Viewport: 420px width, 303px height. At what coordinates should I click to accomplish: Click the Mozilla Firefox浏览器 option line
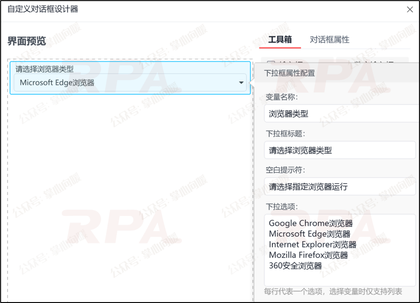point(308,255)
